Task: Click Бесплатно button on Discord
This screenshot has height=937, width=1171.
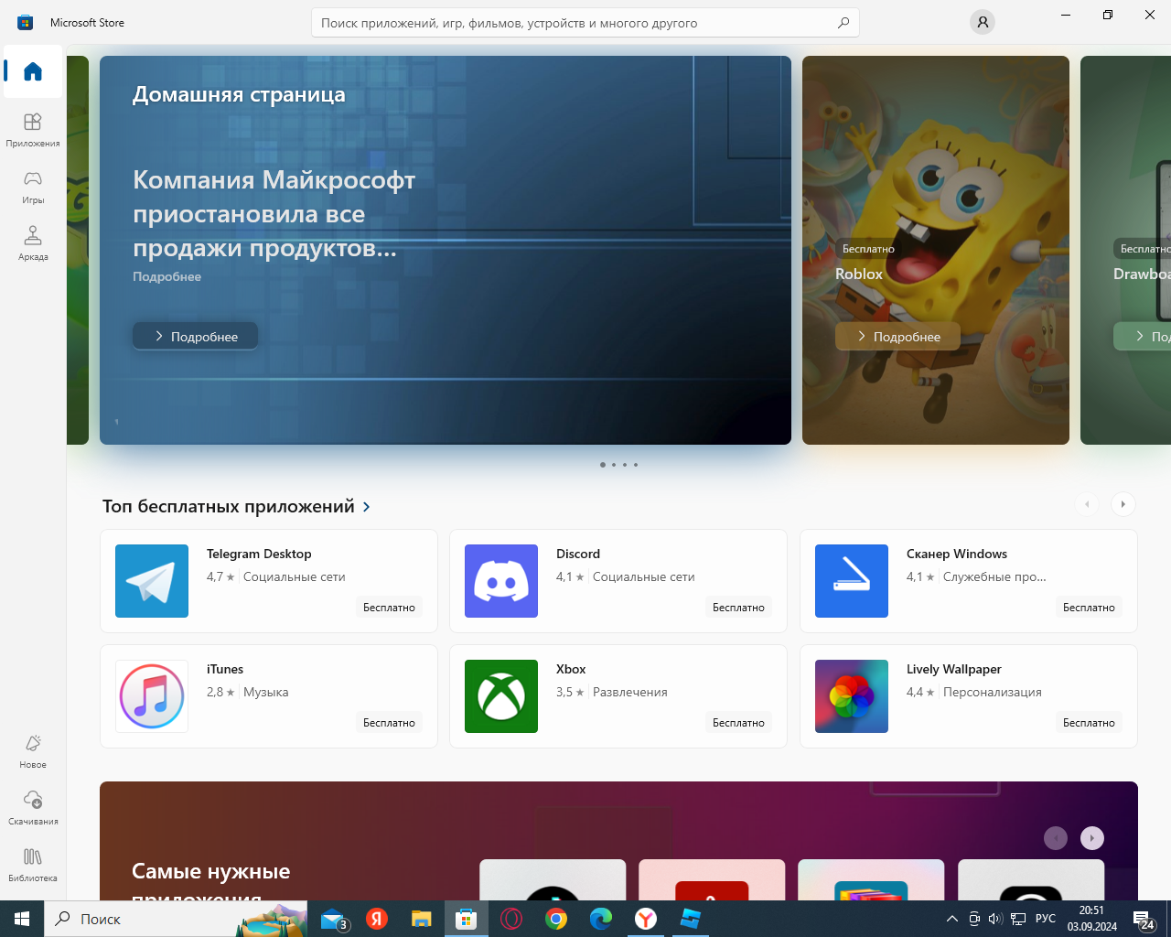Action: [x=738, y=607]
